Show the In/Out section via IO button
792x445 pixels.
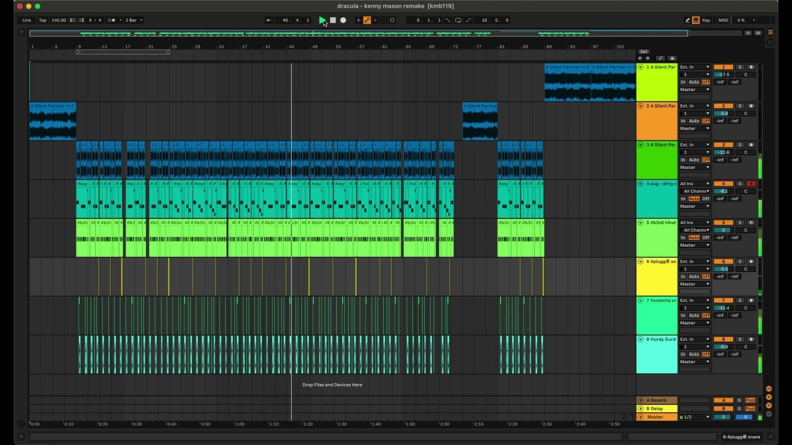(x=769, y=389)
